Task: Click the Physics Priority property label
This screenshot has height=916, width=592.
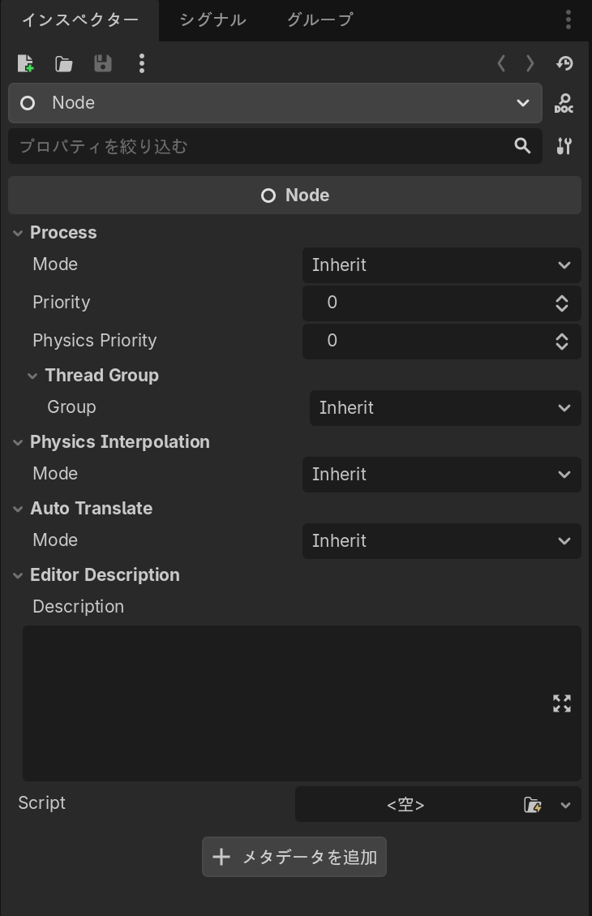Action: pos(95,341)
